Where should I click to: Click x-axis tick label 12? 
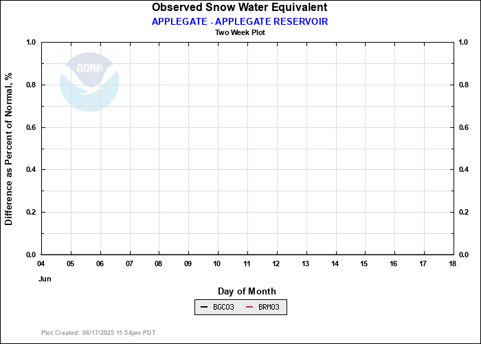(276, 264)
